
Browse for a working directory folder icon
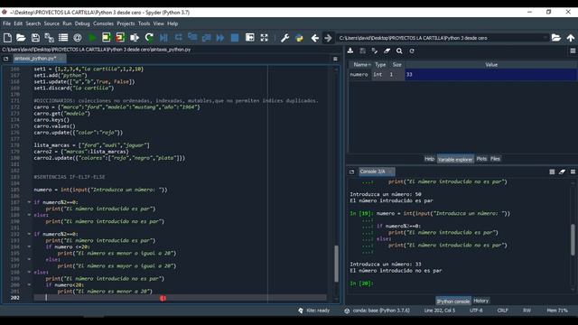coord(556,38)
